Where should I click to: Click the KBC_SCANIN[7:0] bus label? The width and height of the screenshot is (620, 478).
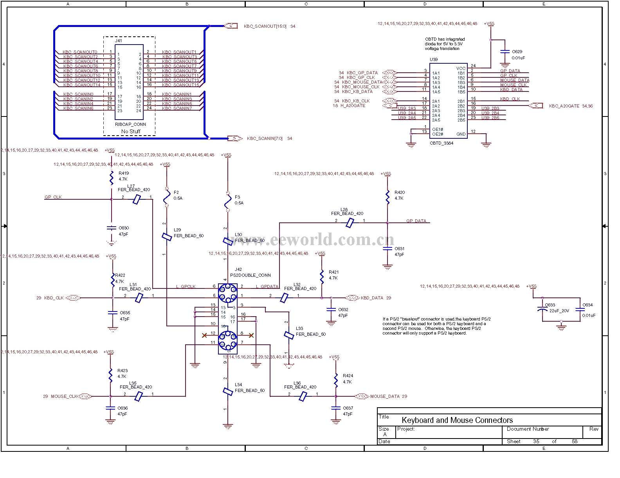click(265, 138)
